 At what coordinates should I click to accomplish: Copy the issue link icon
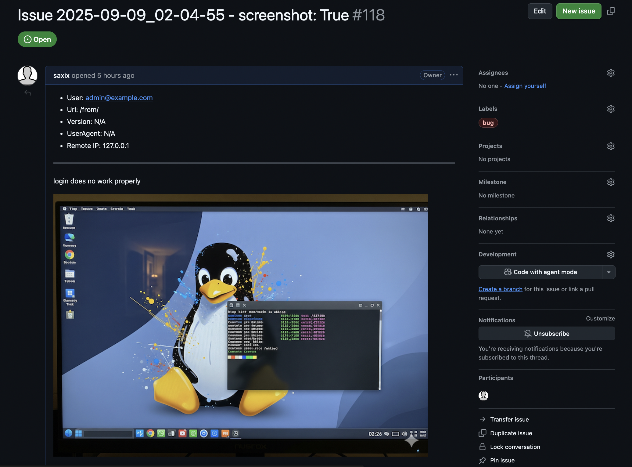(x=611, y=11)
